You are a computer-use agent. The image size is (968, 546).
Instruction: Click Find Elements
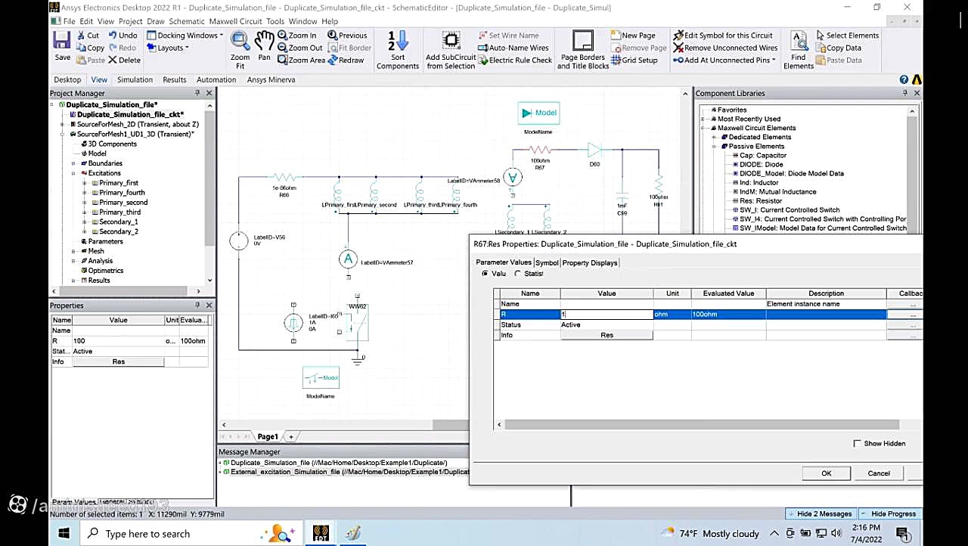click(x=799, y=50)
